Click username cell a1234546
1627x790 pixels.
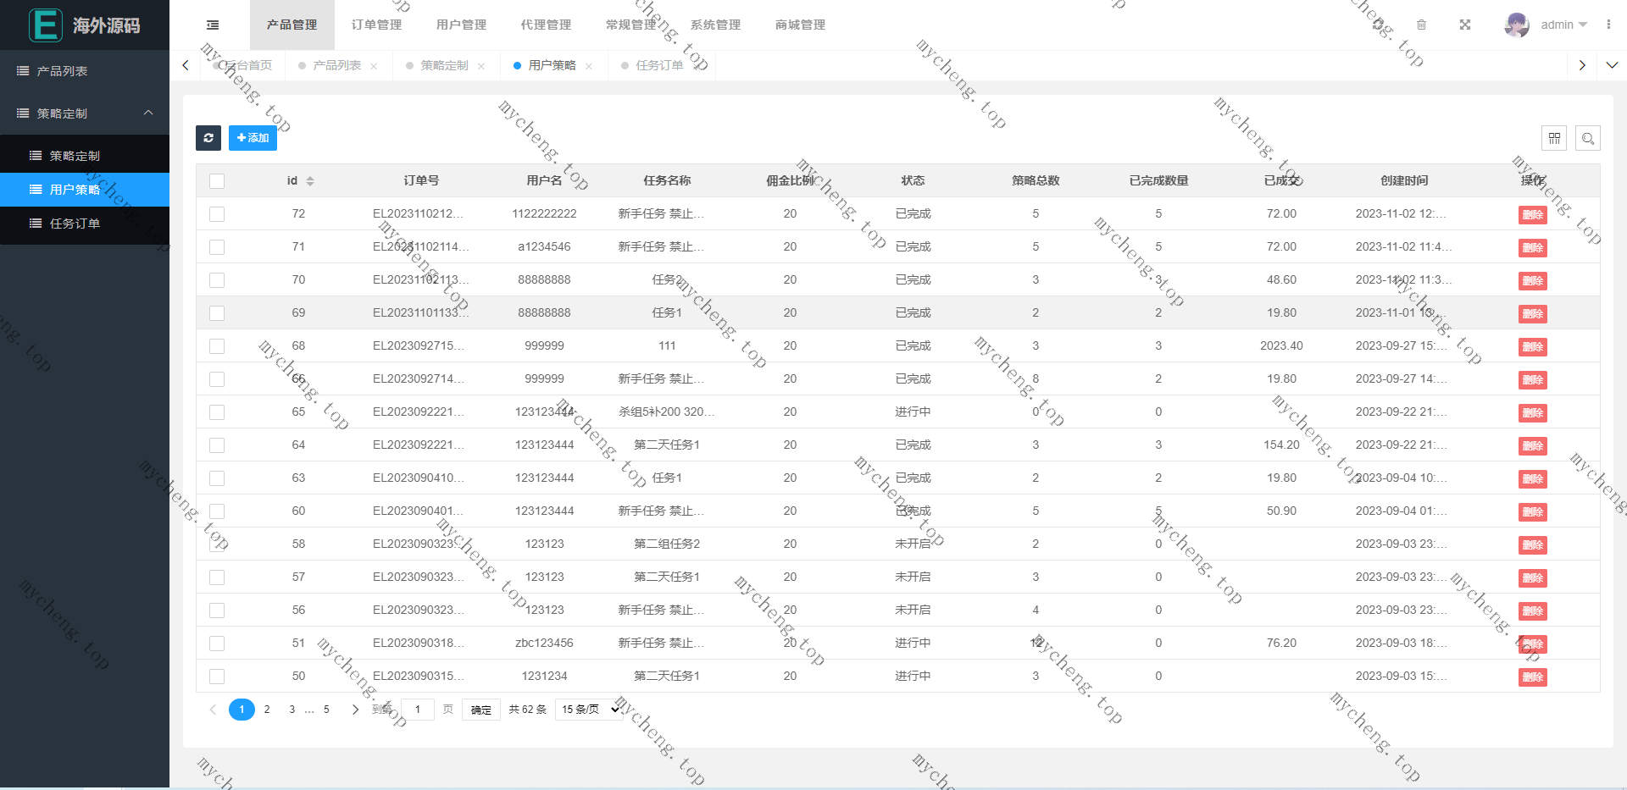544,247
